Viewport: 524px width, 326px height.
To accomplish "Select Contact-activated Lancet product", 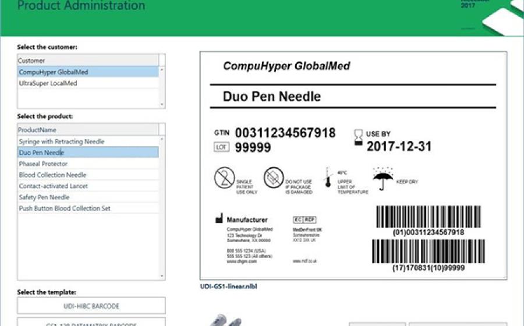I will click(88, 186).
